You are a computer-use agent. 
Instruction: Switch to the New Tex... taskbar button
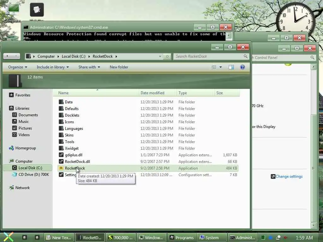pyautogui.click(x=59, y=238)
